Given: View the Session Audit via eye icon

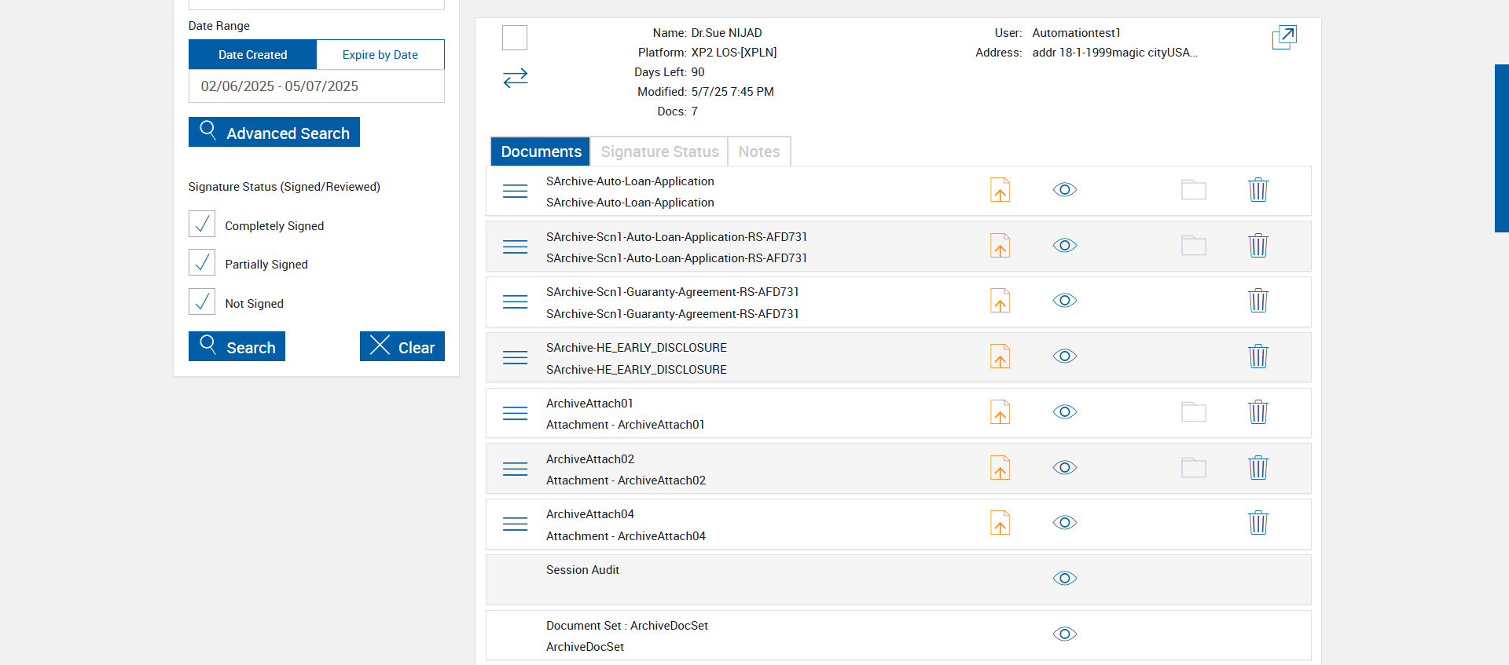Looking at the screenshot, I should (1065, 579).
